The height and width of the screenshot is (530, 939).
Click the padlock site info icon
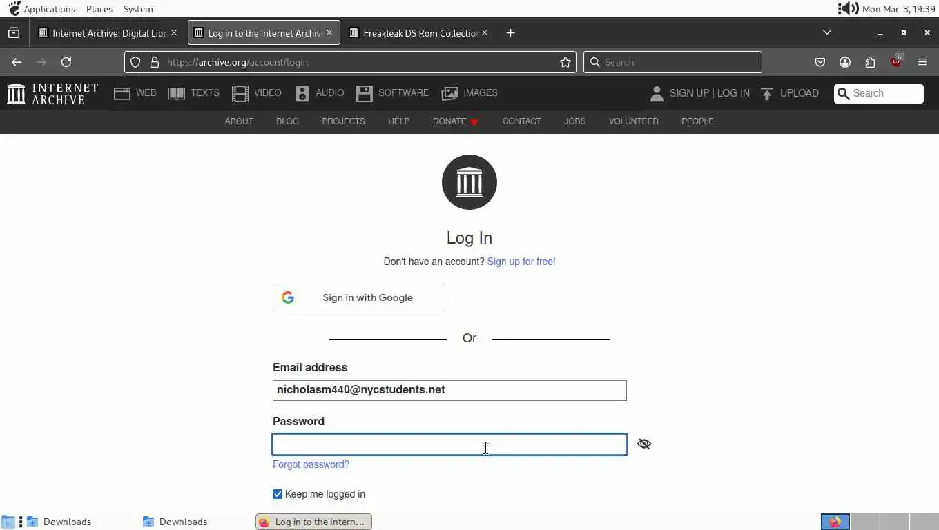[155, 62]
